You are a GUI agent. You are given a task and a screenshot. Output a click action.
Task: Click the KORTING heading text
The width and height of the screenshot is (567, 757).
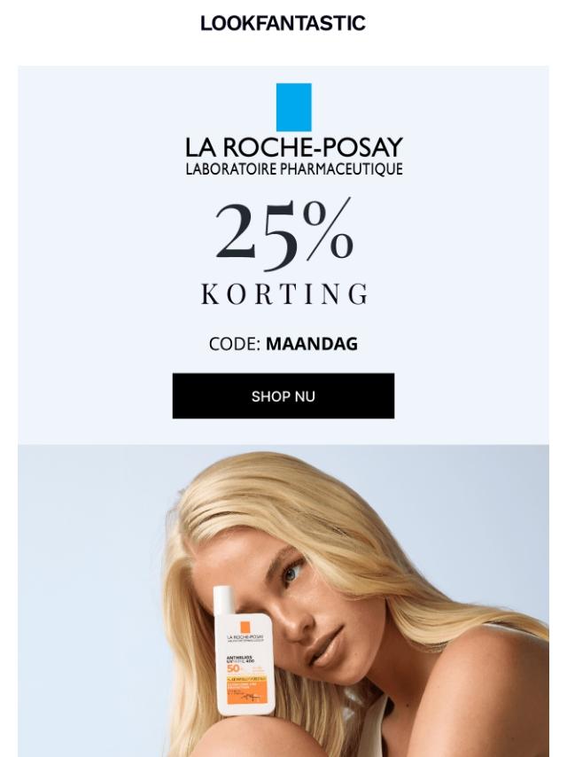tap(284, 293)
